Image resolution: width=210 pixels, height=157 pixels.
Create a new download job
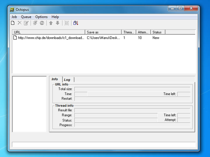click(x=13, y=23)
